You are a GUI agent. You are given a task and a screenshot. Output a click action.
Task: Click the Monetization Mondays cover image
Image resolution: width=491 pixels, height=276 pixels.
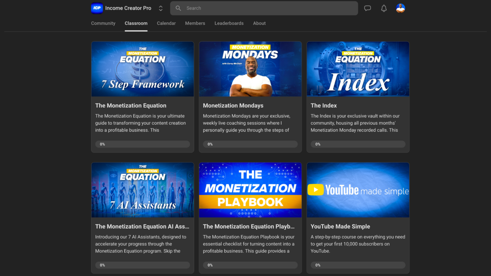point(250,68)
